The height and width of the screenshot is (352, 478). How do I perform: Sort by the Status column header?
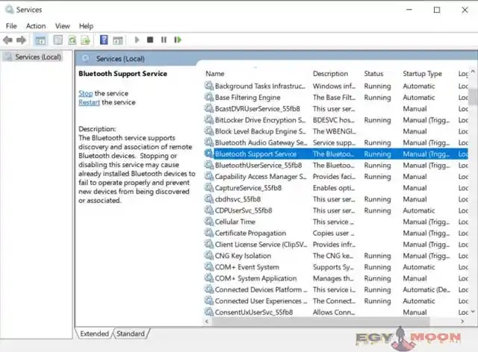373,74
